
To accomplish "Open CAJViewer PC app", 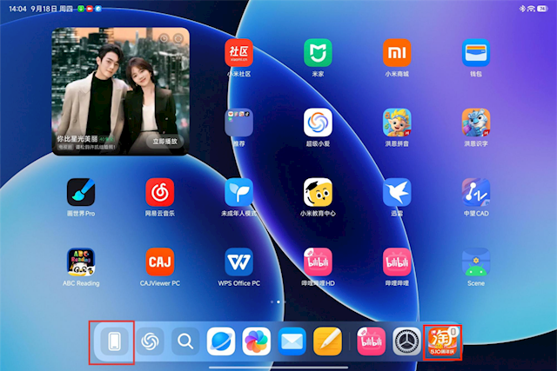I will point(159,262).
